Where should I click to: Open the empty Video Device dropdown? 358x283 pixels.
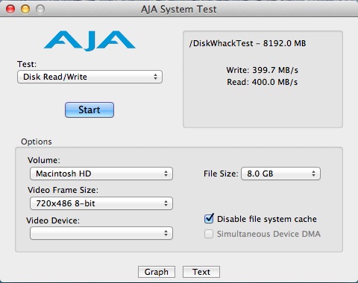click(101, 233)
